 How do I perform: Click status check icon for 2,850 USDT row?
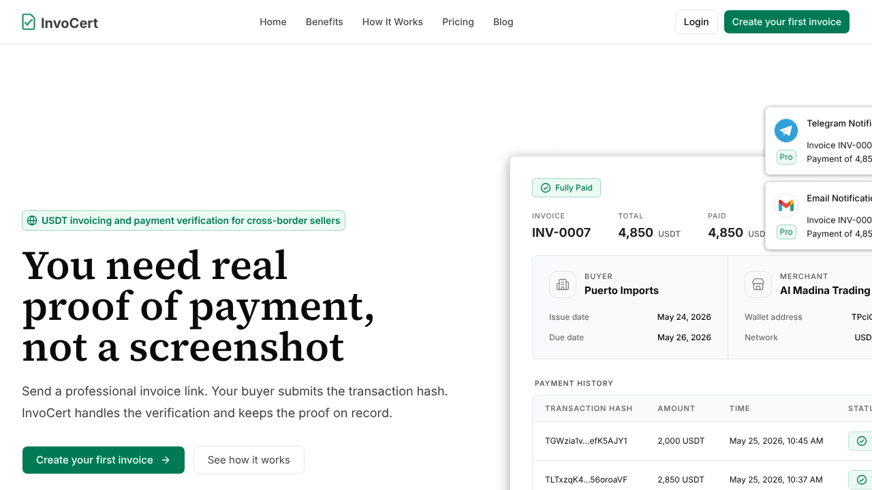(861, 480)
